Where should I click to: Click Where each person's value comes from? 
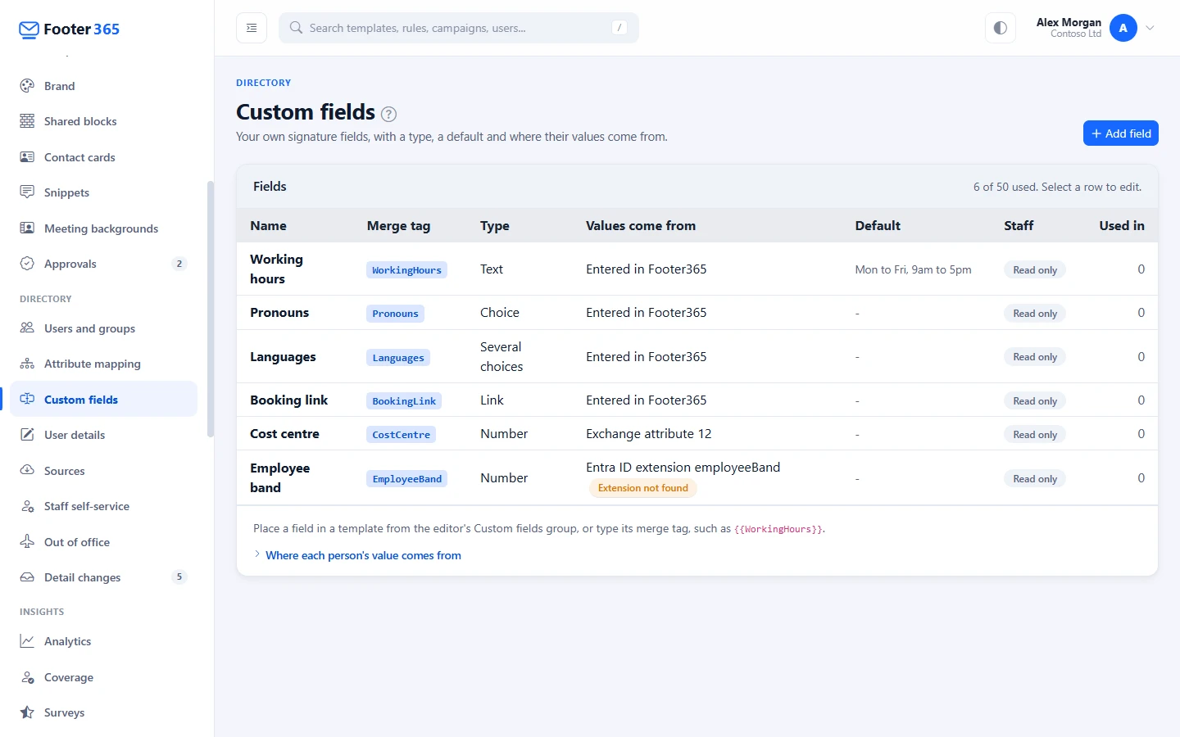tap(363, 555)
